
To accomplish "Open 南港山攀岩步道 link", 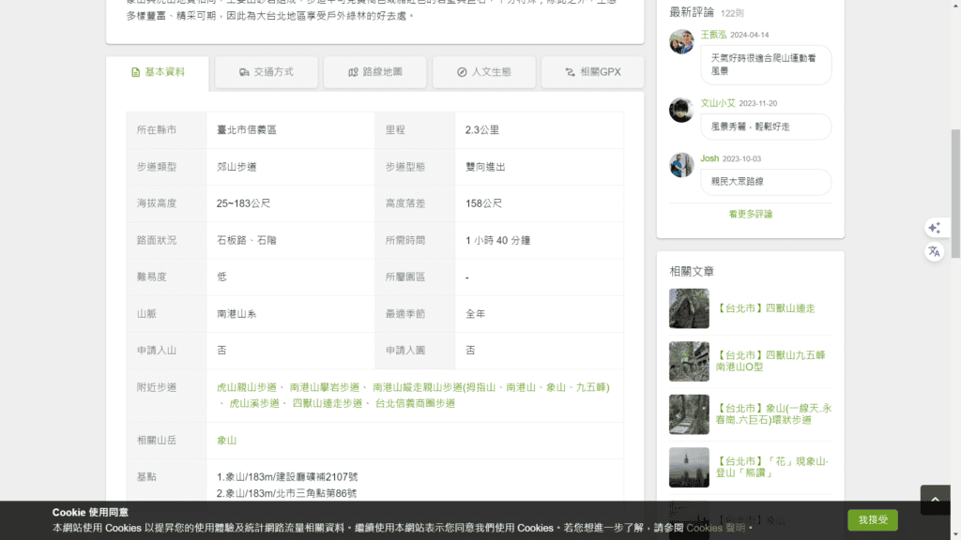I will (324, 387).
